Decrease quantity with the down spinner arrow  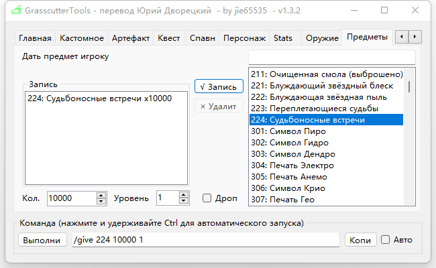[101, 201]
